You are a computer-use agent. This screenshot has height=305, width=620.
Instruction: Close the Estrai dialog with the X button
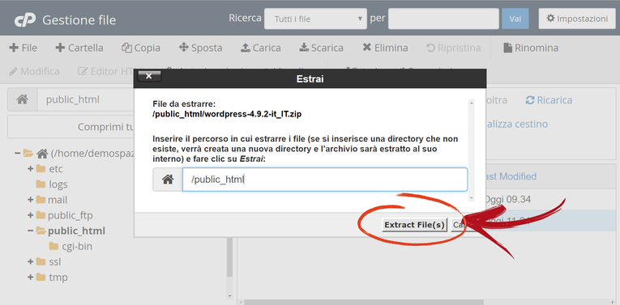(x=149, y=76)
